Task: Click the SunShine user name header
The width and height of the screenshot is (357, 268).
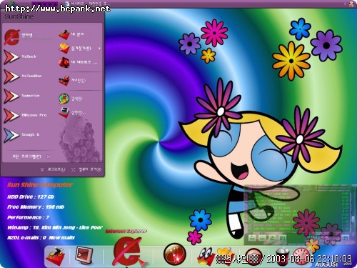Action: [19, 16]
